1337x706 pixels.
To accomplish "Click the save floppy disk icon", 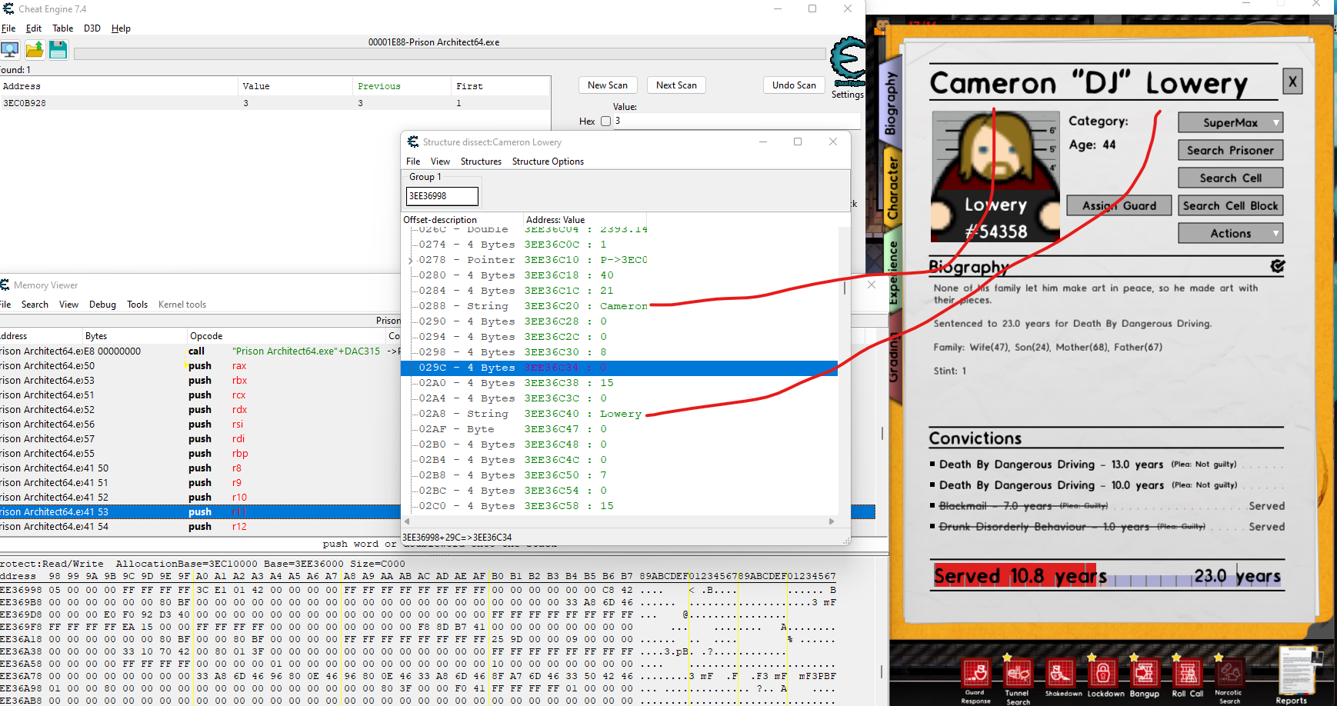I will [x=58, y=50].
